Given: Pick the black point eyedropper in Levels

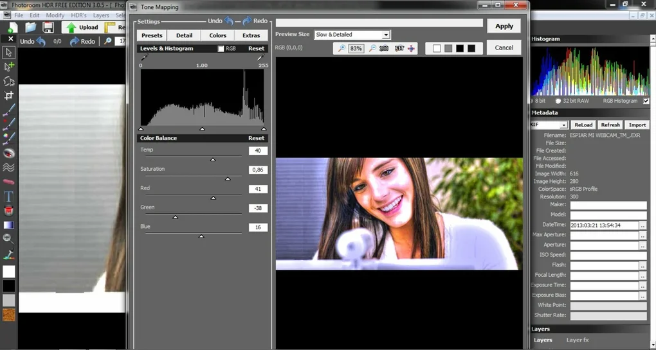Looking at the screenshot, I should tap(144, 57).
